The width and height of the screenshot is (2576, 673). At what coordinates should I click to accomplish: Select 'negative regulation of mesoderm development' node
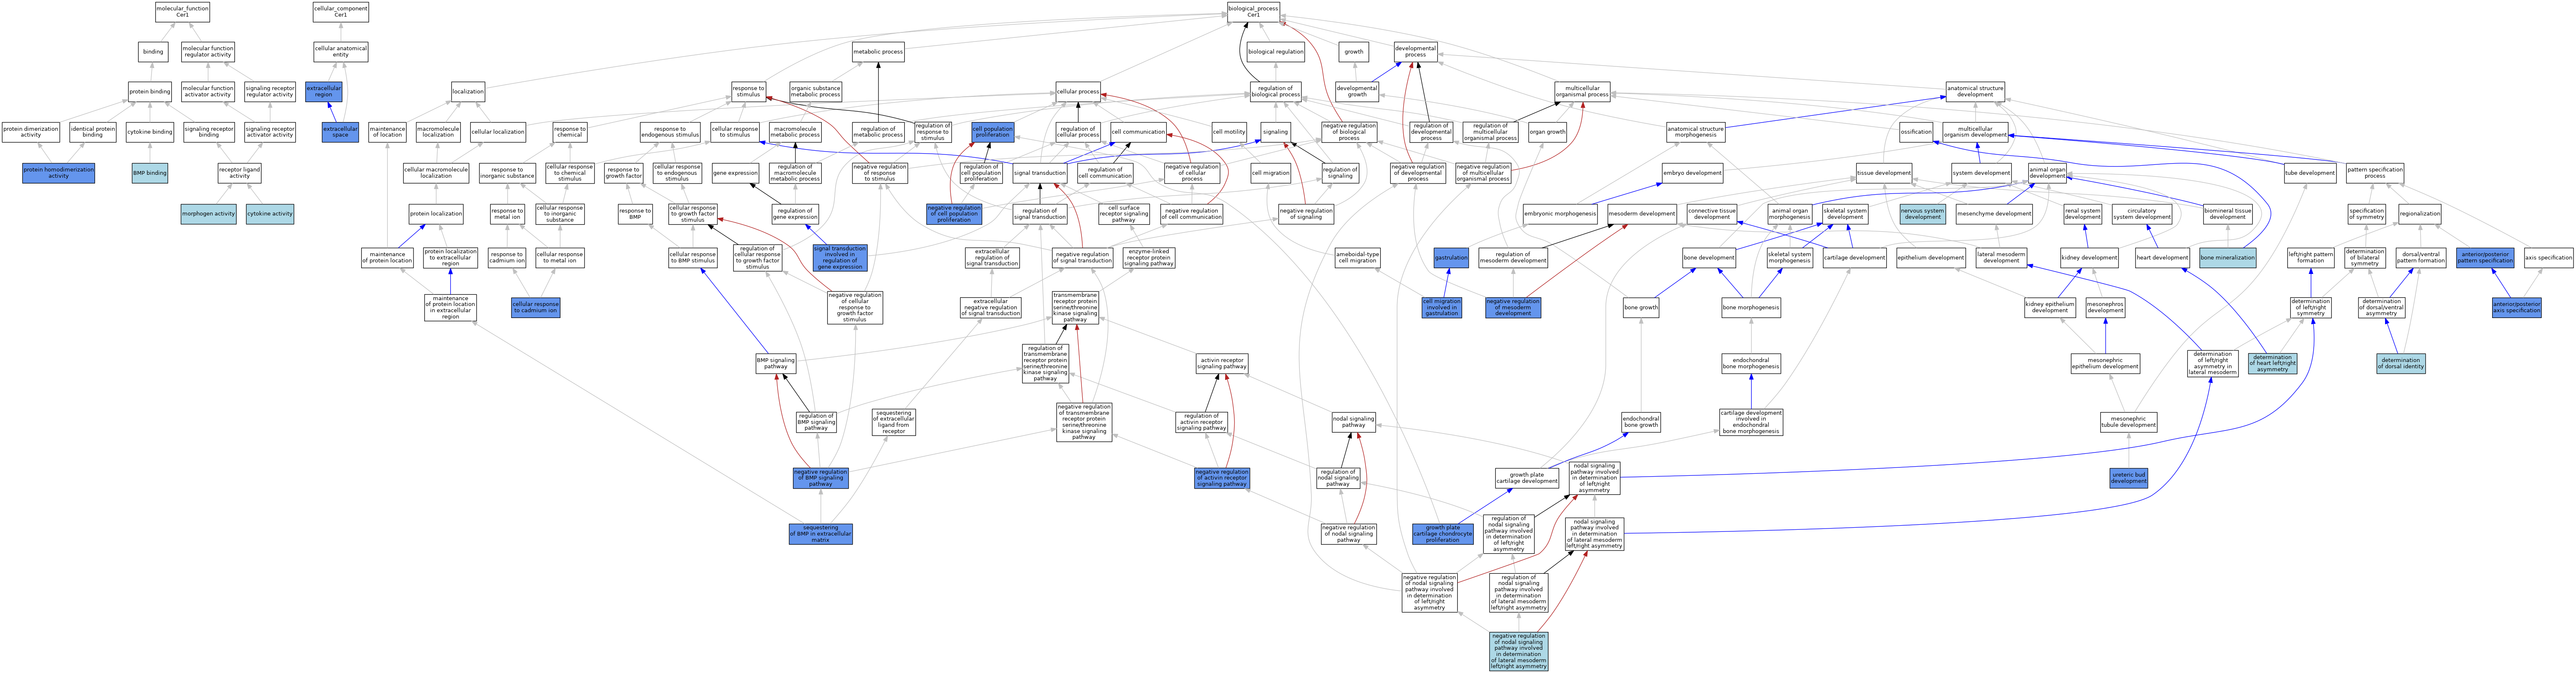click(1513, 308)
